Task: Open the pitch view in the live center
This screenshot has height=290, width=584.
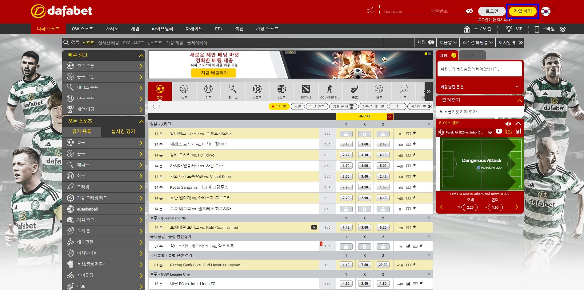Action: pos(509,132)
